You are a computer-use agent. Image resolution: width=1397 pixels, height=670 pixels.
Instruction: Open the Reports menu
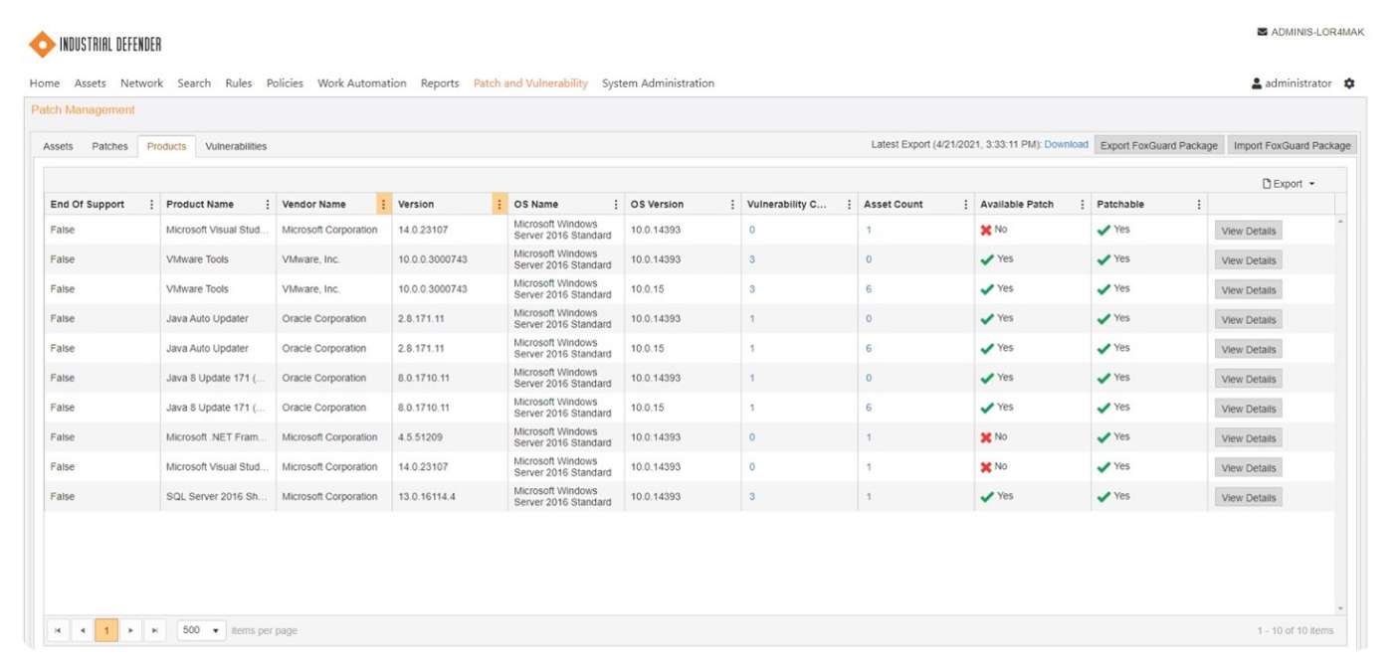click(439, 83)
